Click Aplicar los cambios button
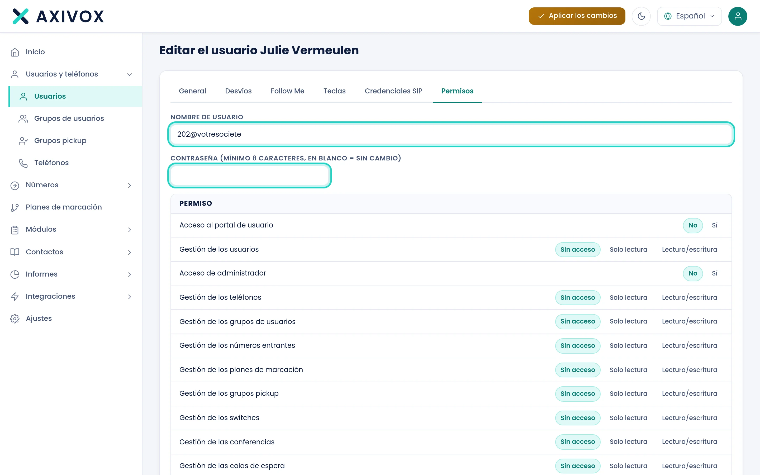This screenshot has width=760, height=475. coord(577,16)
